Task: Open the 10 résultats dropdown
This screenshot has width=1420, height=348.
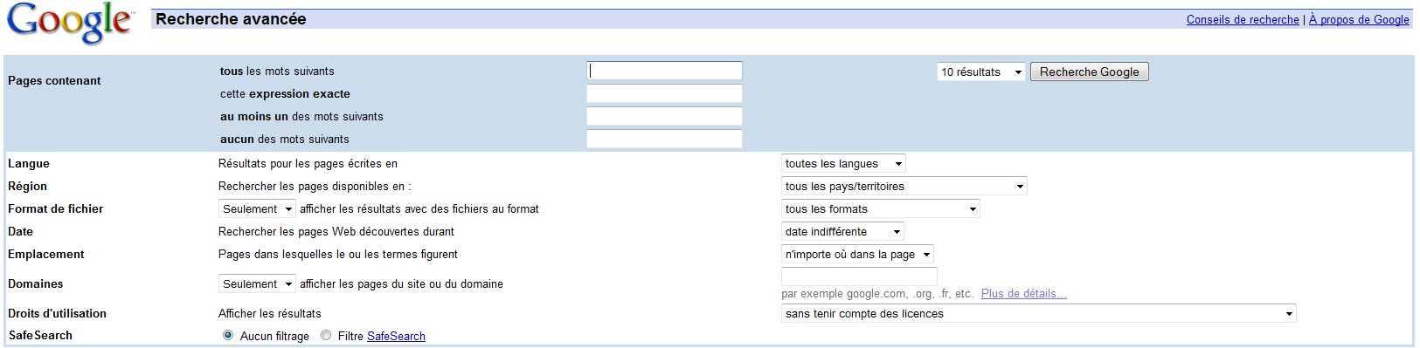Action: [x=980, y=72]
